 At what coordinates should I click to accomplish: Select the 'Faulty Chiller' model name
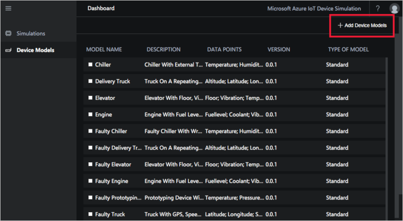111,131
